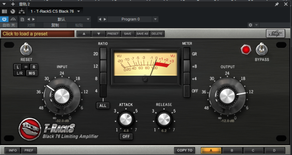Switch to preset slot B
Image resolution: width=292 pixels, height=155 pixels.
coord(231,150)
